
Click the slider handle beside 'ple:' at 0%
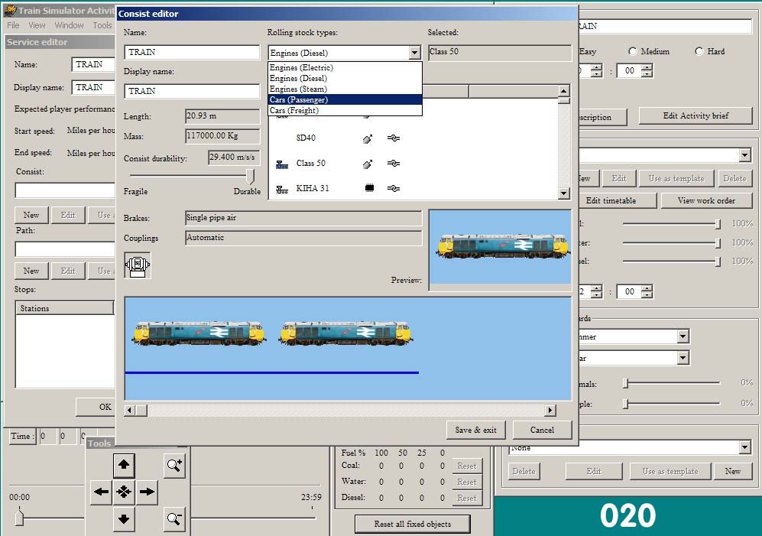(626, 404)
